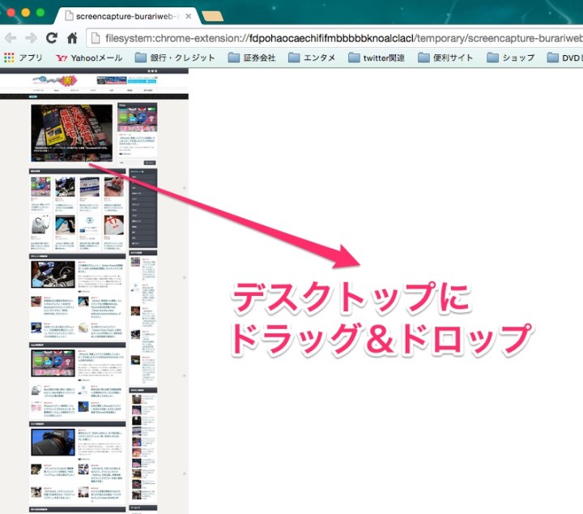Open DVD bookmark folder
Image resolution: width=583 pixels, height=514 pixels.
(x=564, y=58)
